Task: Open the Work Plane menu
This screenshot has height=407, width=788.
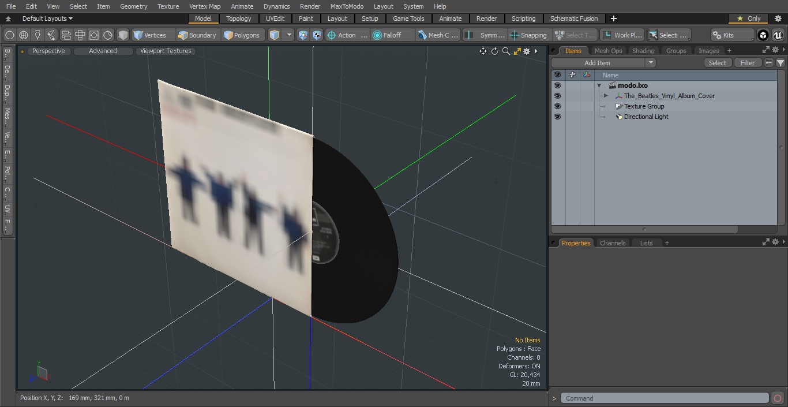Action: pyautogui.click(x=622, y=35)
